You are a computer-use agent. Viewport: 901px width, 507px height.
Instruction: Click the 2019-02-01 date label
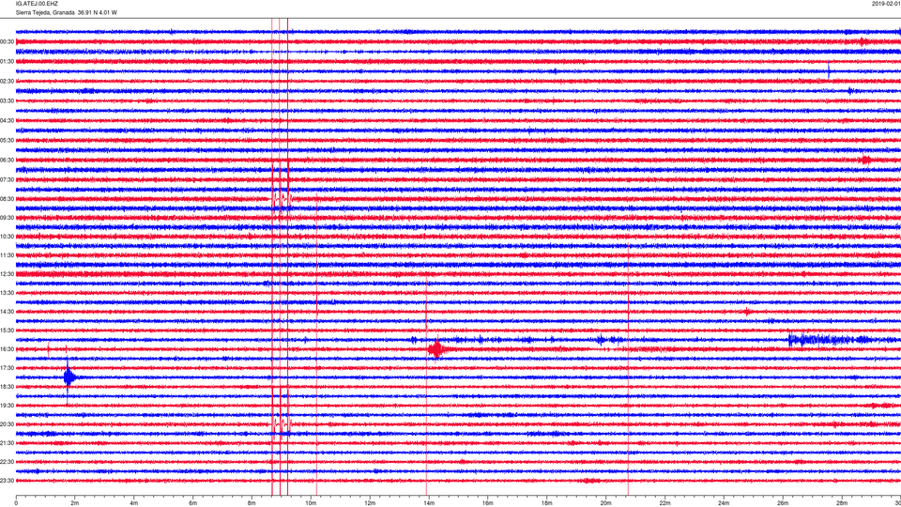pos(886,4)
